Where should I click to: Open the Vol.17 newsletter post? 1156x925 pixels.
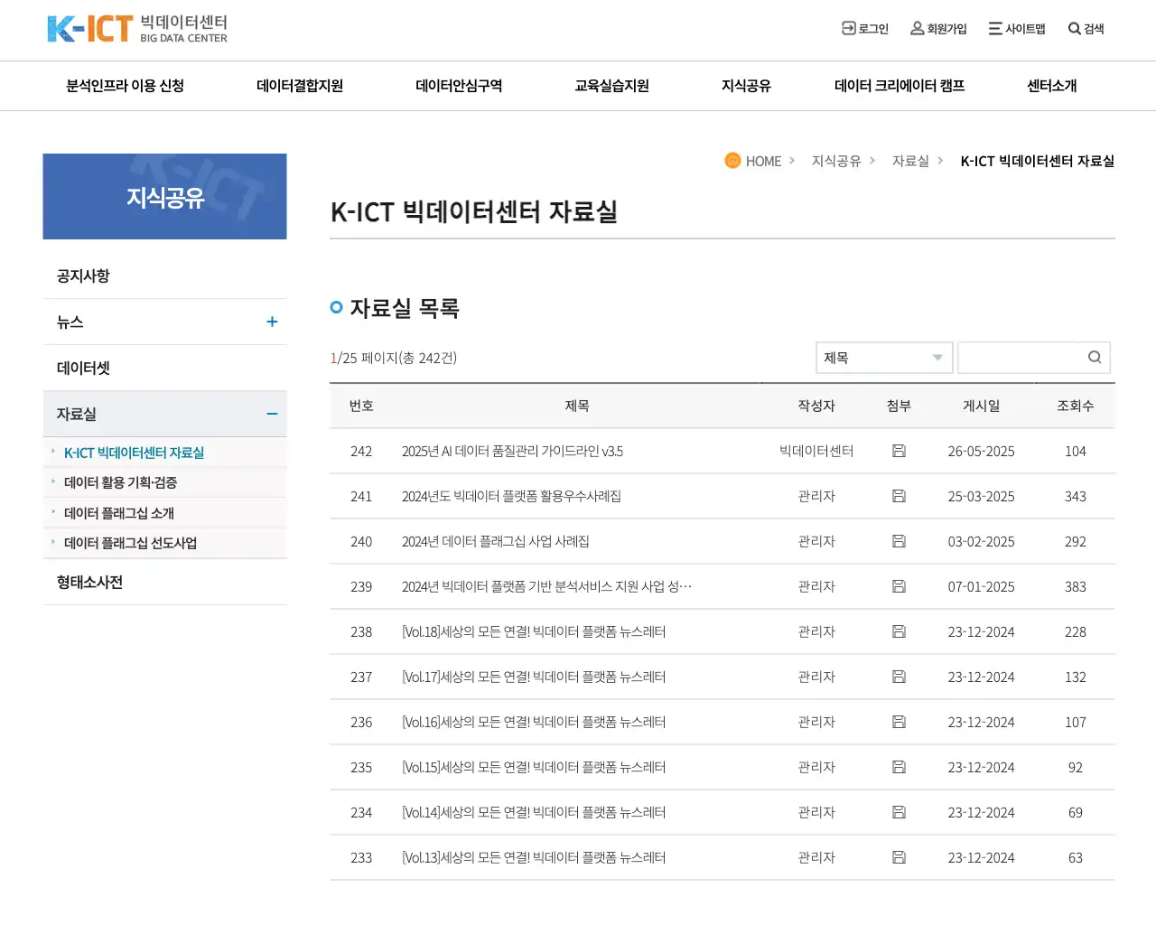pyautogui.click(x=534, y=677)
